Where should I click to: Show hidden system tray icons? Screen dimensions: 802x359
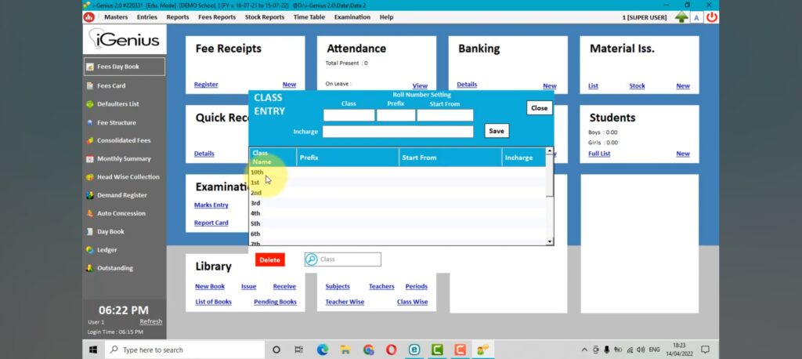pyautogui.click(x=583, y=350)
